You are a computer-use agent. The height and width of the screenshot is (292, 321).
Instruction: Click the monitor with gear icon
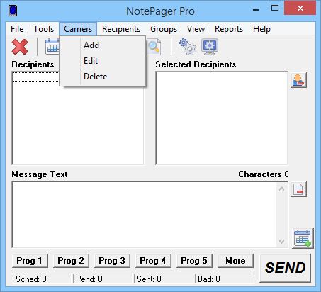click(x=210, y=47)
